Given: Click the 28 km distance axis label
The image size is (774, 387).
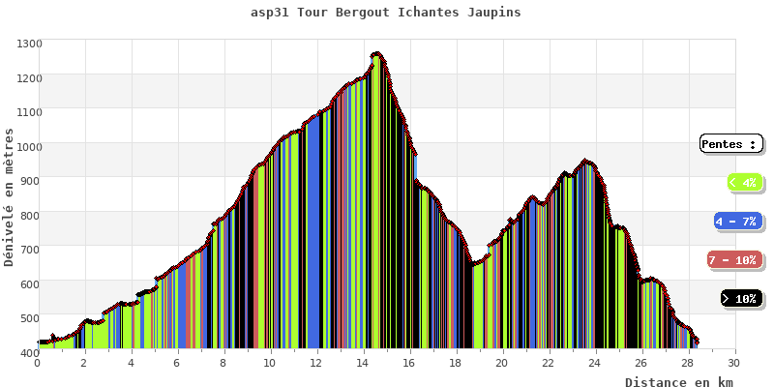Looking at the screenshot, I should tap(689, 364).
